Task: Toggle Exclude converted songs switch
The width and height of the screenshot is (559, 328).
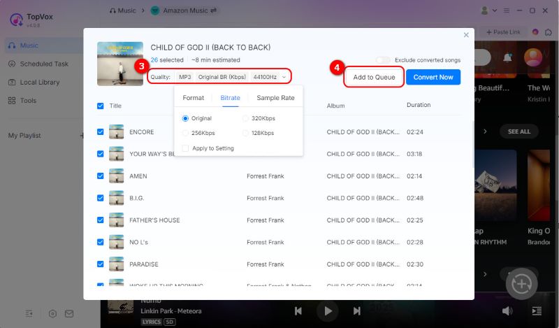Action: [383, 60]
